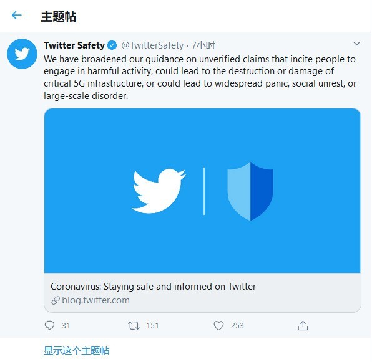Open the @TwitterSafety handle link

(152, 45)
